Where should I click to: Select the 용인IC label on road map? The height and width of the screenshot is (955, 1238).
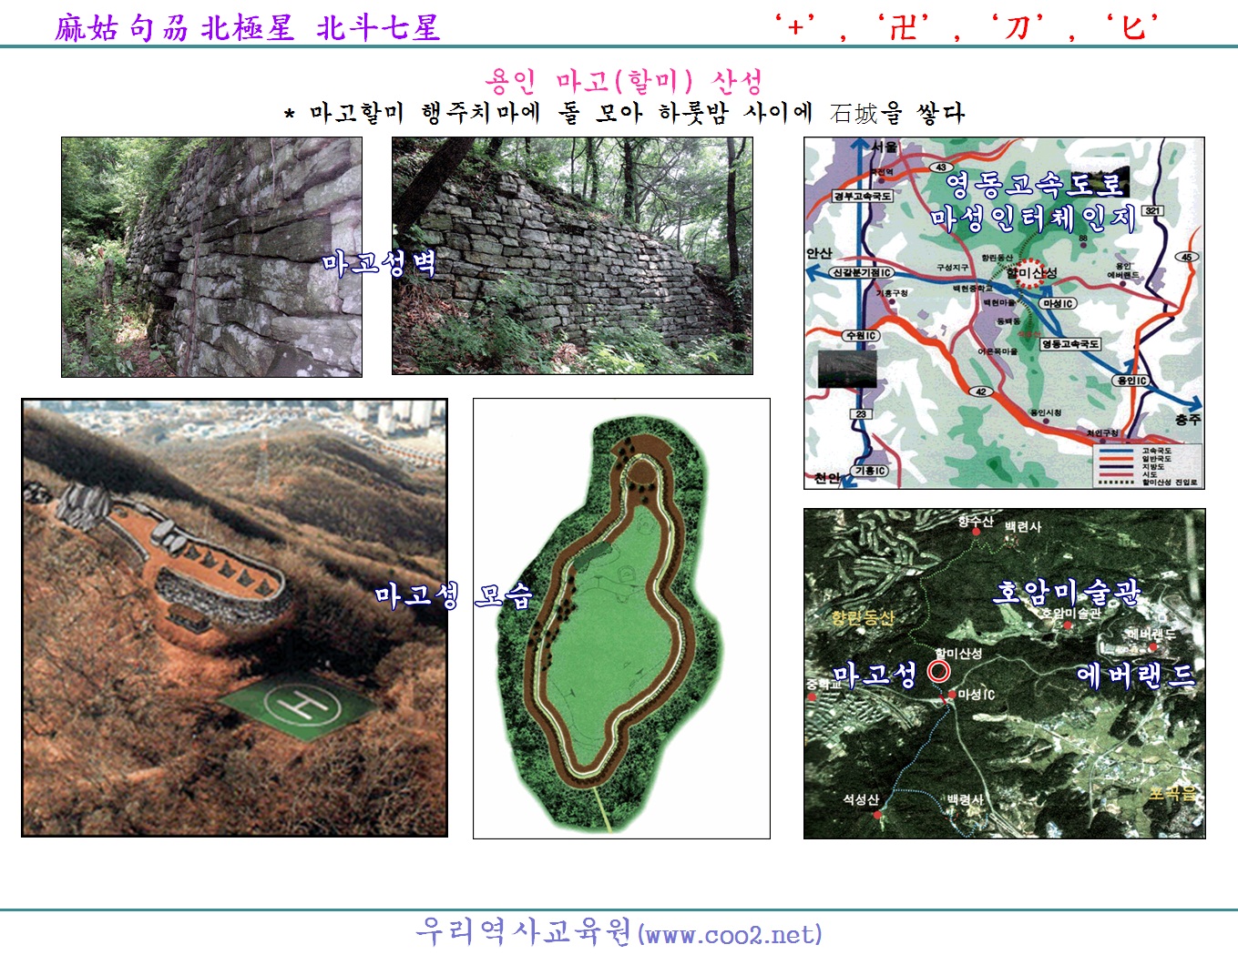coord(1131,381)
